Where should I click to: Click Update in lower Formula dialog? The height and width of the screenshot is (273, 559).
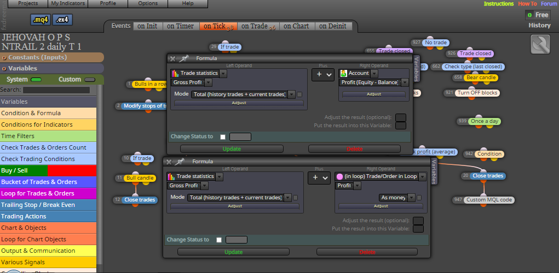pos(234,252)
